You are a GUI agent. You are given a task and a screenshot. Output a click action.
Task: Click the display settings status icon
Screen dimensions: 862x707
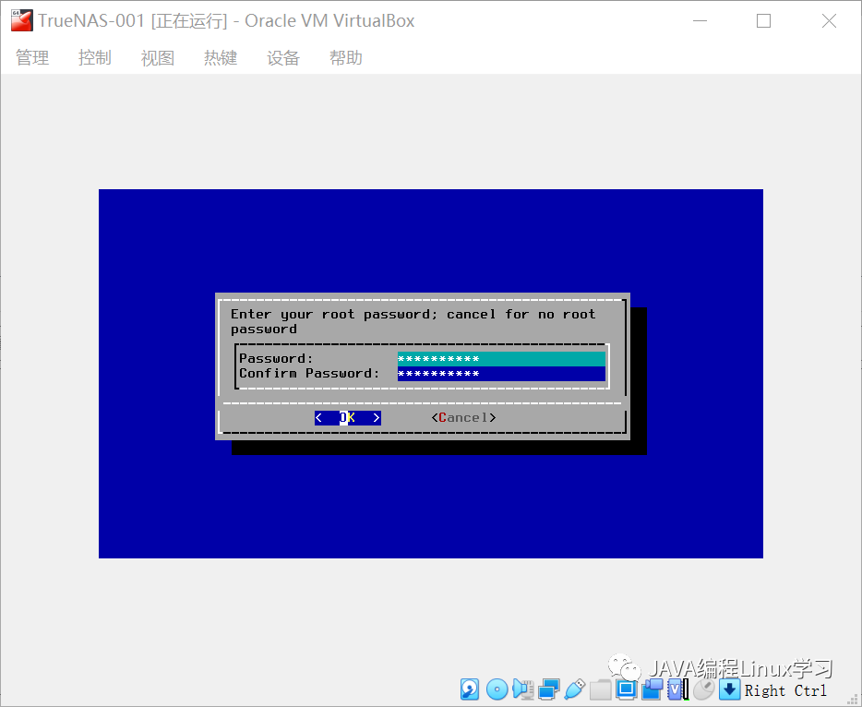coord(626,689)
